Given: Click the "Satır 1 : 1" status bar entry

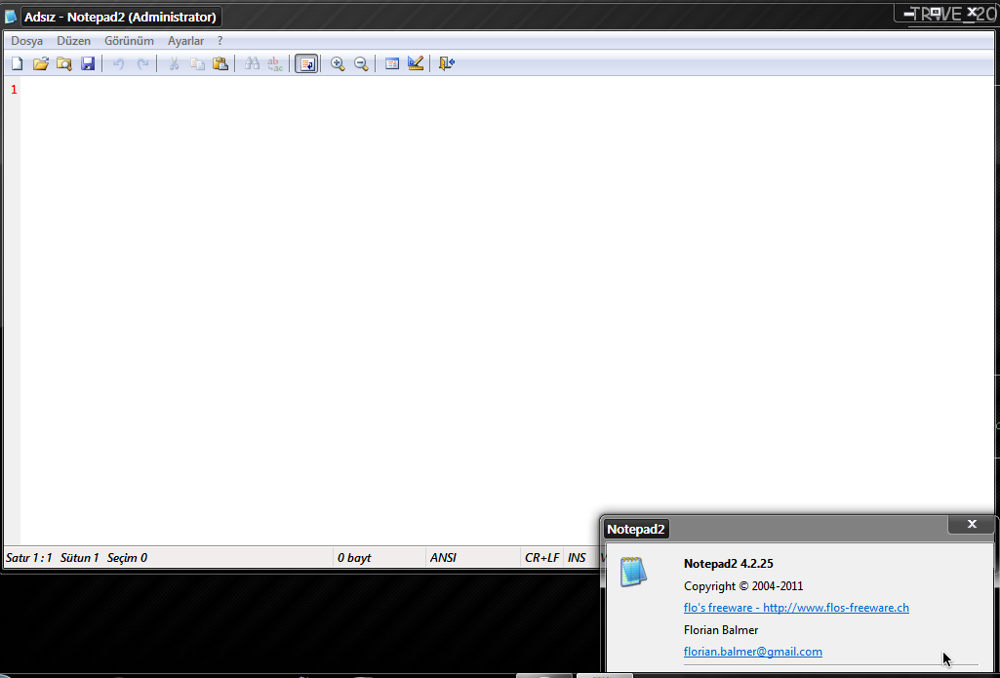Looking at the screenshot, I should [x=28, y=558].
